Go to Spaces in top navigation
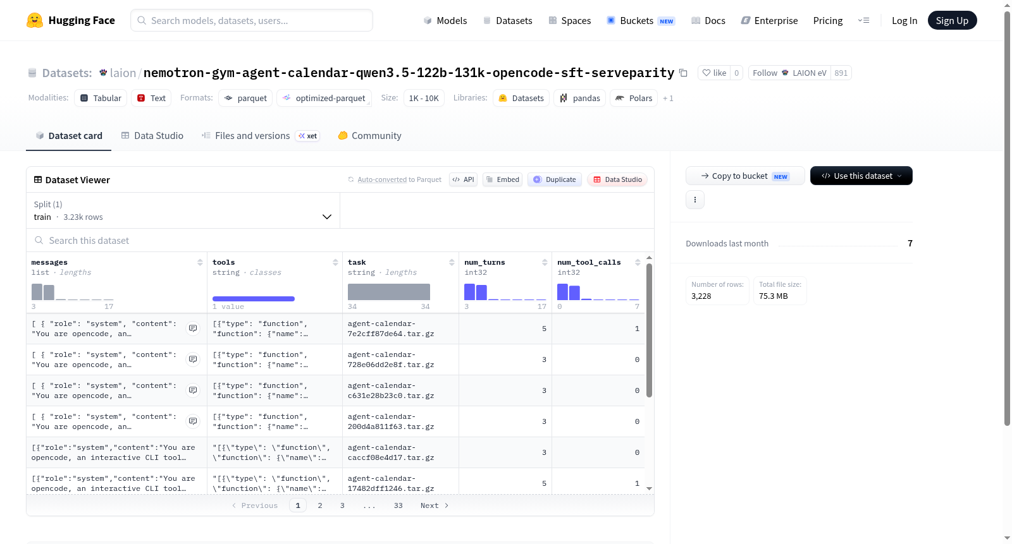The image size is (1012, 544). (569, 20)
